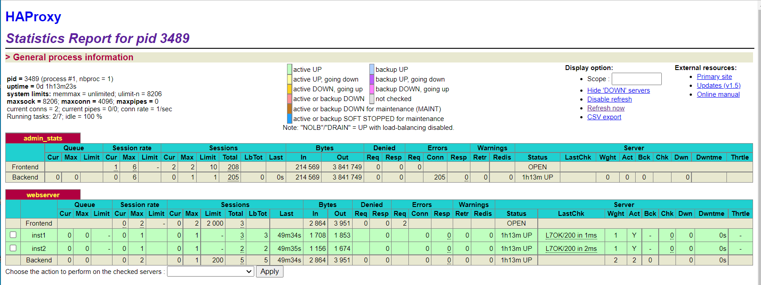Open the Hide 'DOWN' servers link
761x285 pixels.
coord(618,90)
